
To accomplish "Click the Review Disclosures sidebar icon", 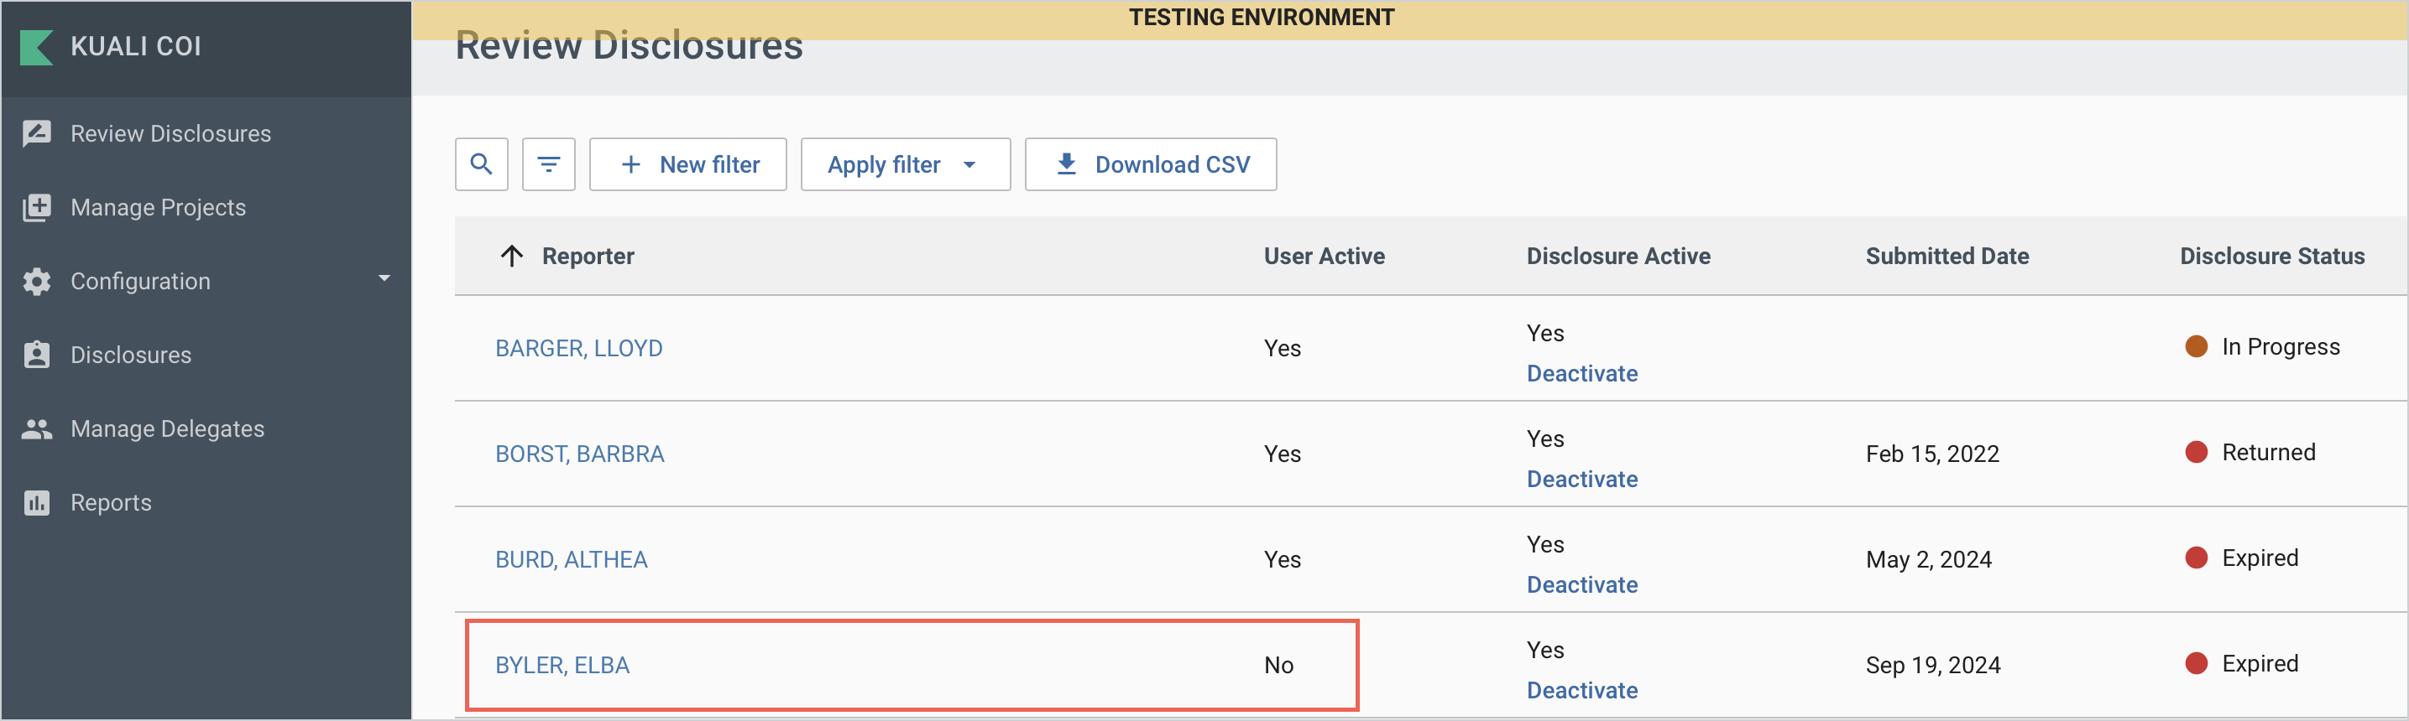I will (36, 133).
